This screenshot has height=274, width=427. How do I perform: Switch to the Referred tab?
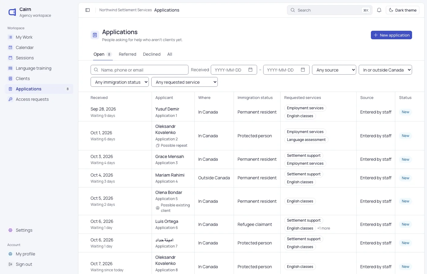tap(127, 54)
